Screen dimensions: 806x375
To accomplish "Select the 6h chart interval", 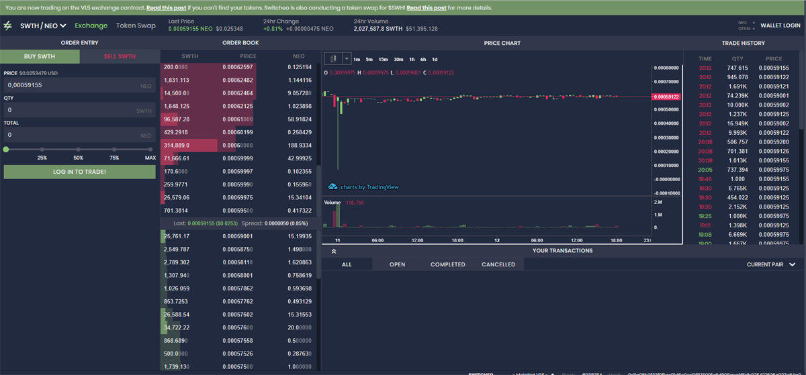I will (423, 59).
